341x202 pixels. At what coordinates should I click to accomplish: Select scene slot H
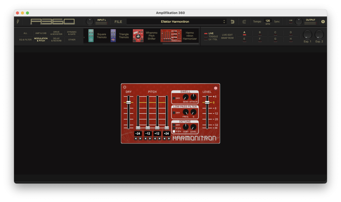(291, 40)
